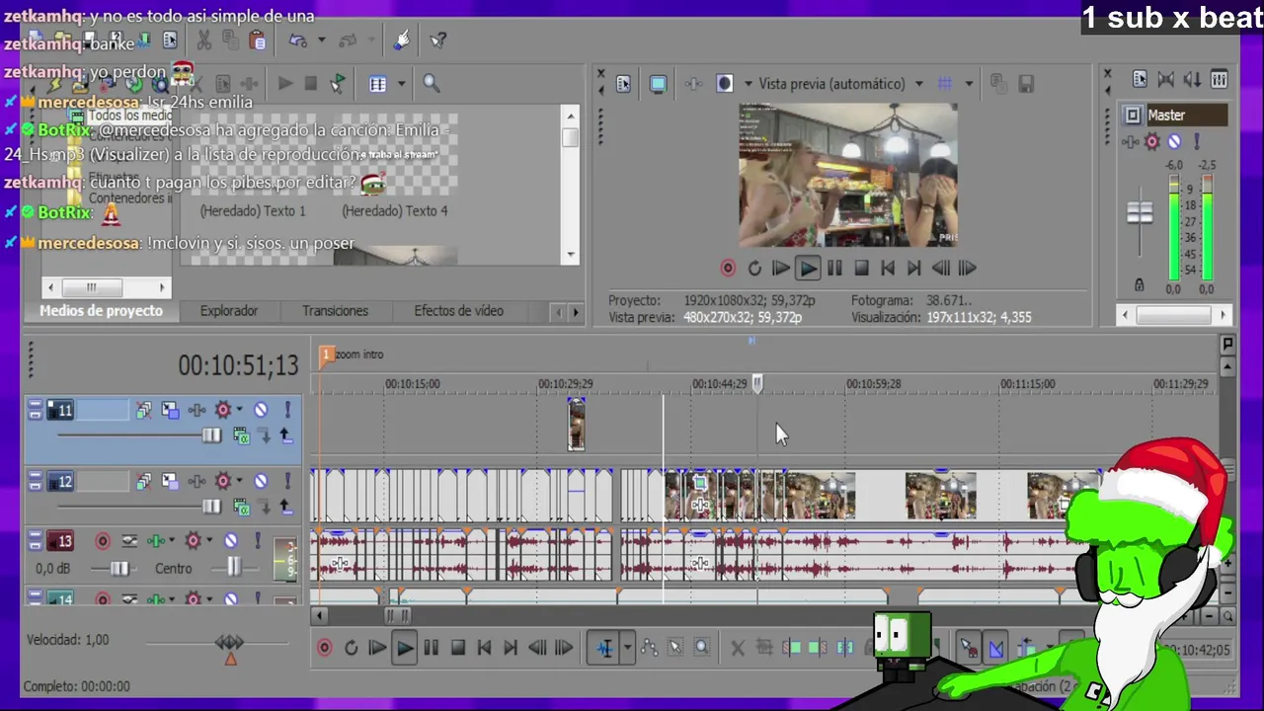This screenshot has width=1264, height=711.
Task: Click the Copy icon in main toolbar
Action: coord(231,40)
